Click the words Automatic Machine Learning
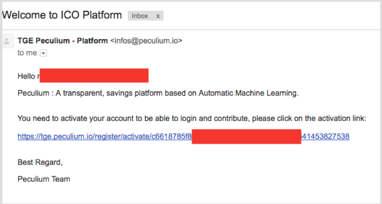 248,93
